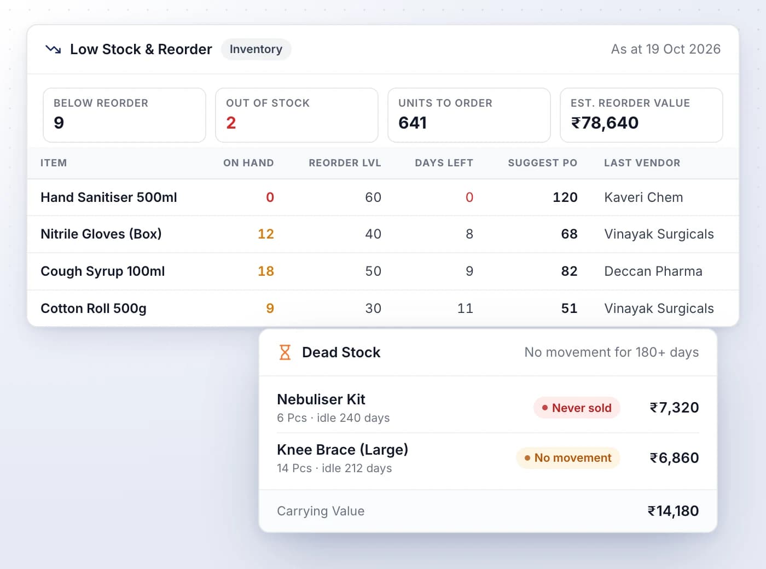The image size is (766, 569).
Task: Click the REORDER LVL column header
Action: point(345,163)
